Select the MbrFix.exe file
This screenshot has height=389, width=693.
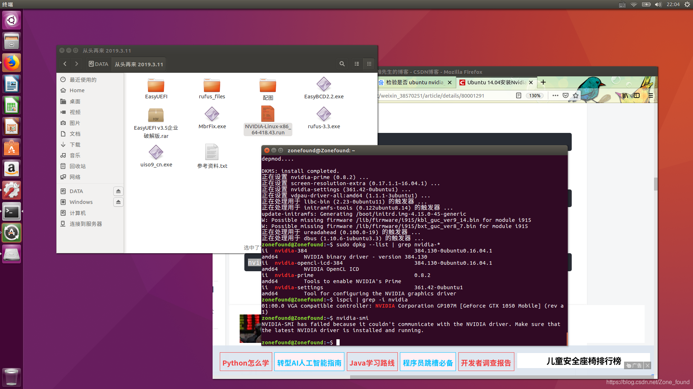212,119
